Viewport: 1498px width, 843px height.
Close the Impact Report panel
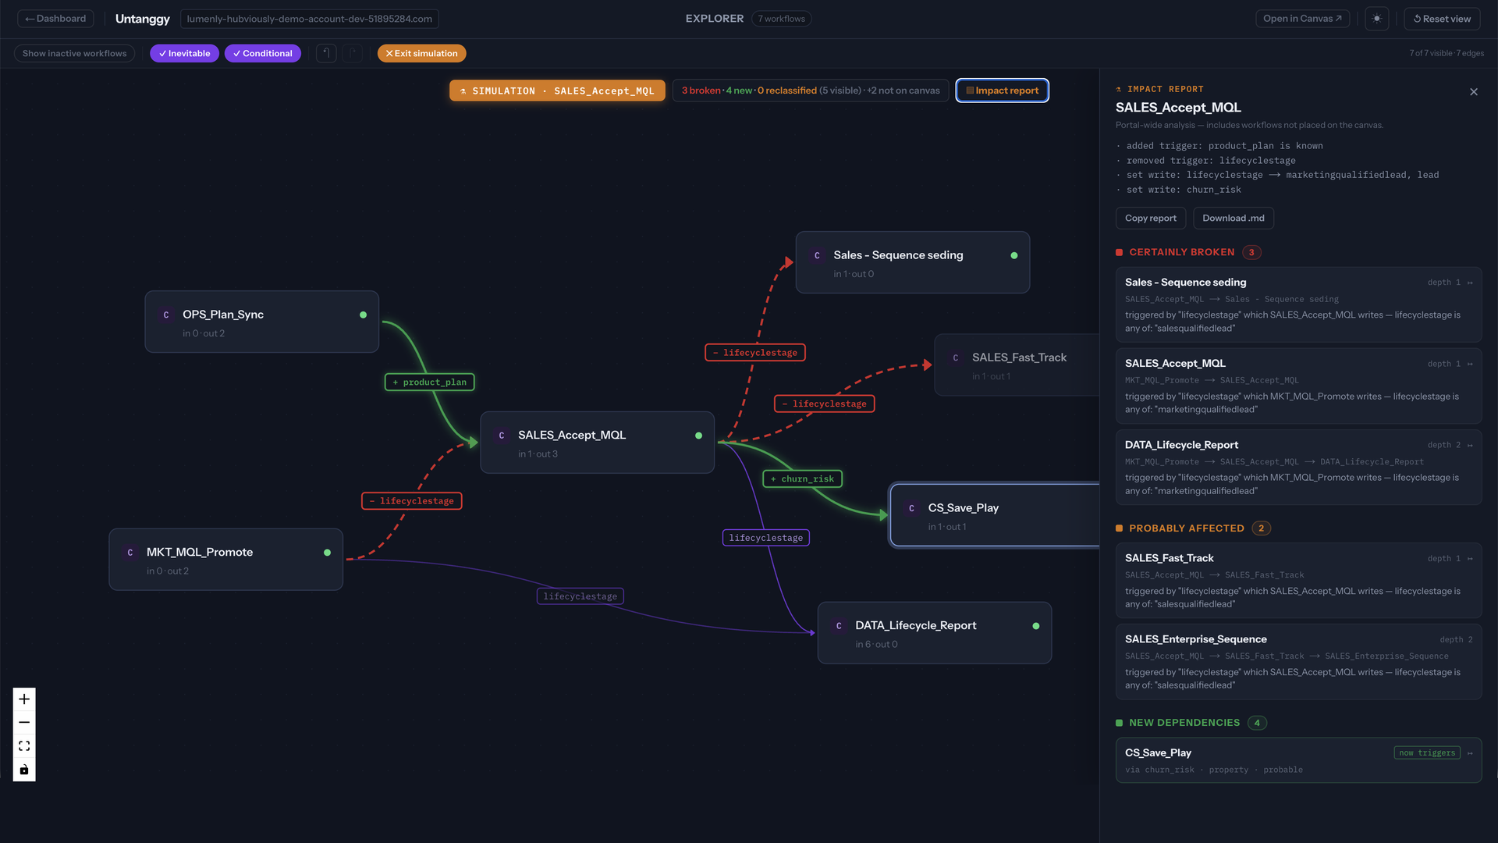coord(1474,92)
